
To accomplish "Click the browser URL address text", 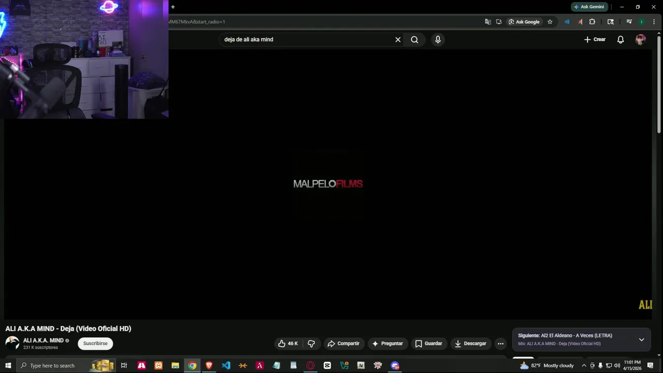I will pos(197,22).
